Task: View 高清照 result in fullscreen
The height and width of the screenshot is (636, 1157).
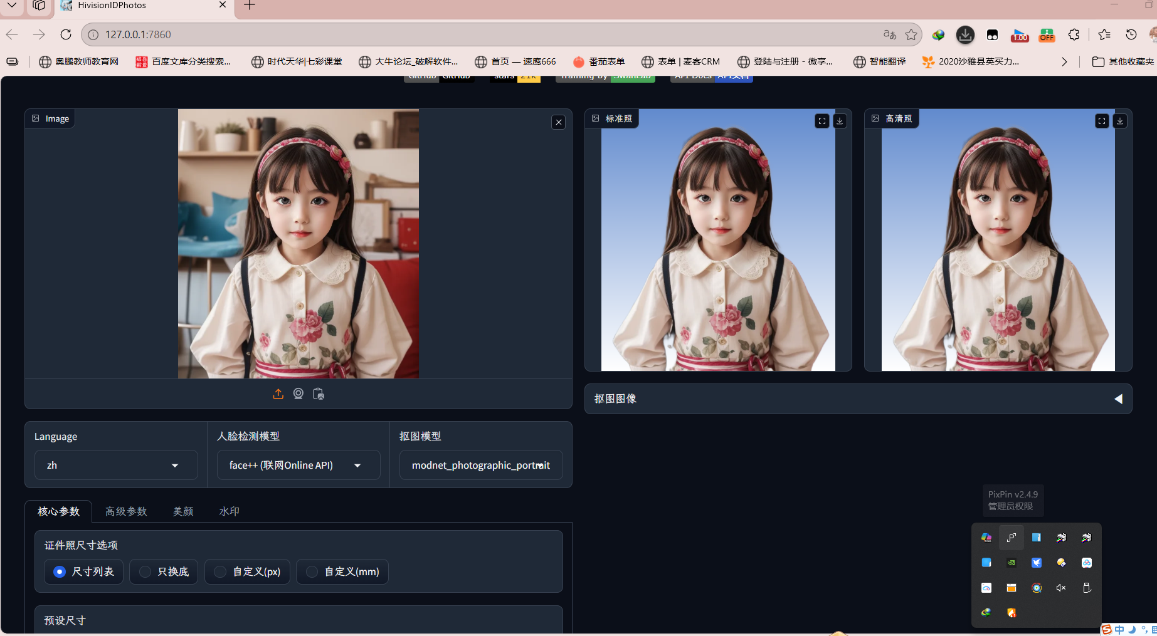Action: 1102,121
